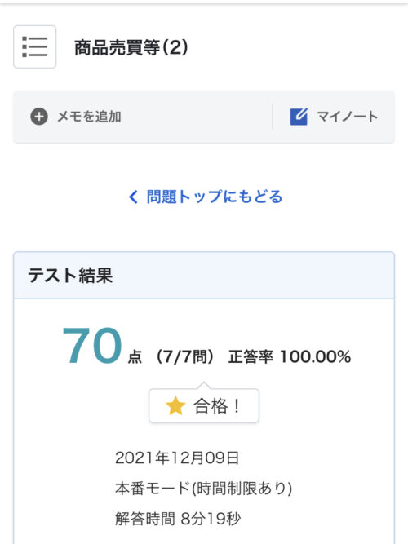
Task: Click the 正答率 100.00% text
Action: [290, 356]
